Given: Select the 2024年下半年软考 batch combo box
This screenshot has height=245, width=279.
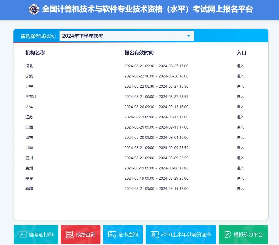Looking at the screenshot, I should (127, 36).
